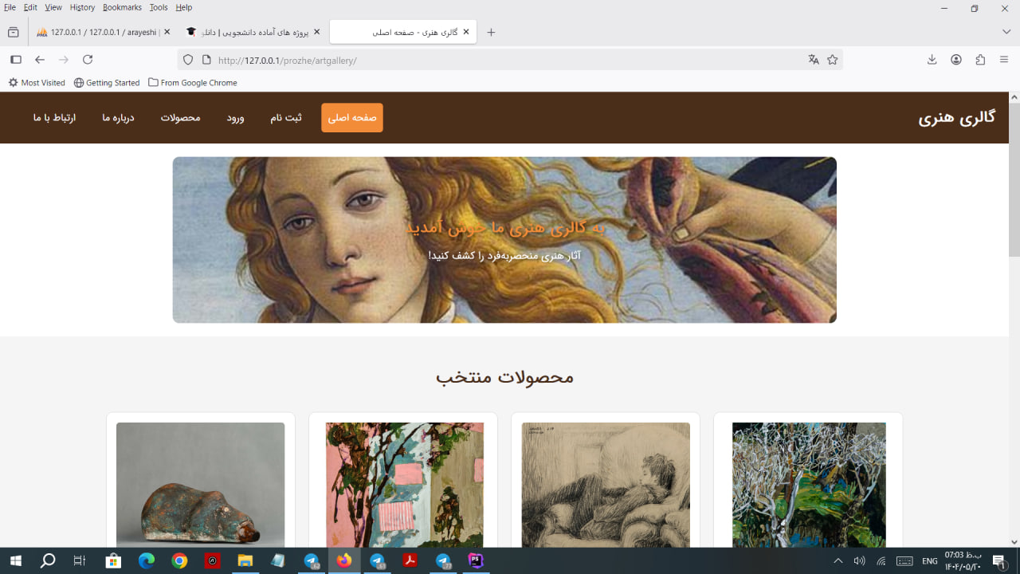Expand the list all tabs dropdown
The width and height of the screenshot is (1020, 574).
(x=1006, y=32)
